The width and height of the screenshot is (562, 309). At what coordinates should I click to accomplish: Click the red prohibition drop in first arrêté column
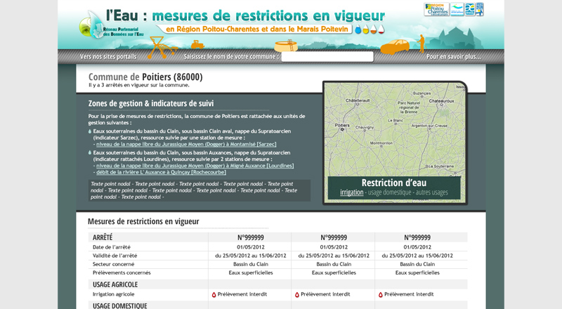214,295
